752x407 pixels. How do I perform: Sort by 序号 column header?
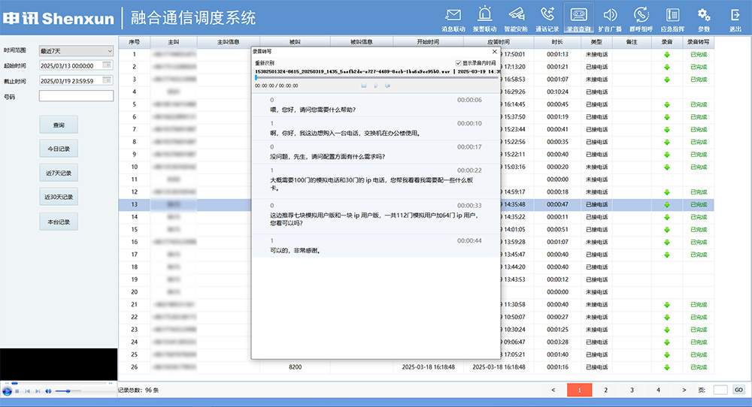click(135, 42)
